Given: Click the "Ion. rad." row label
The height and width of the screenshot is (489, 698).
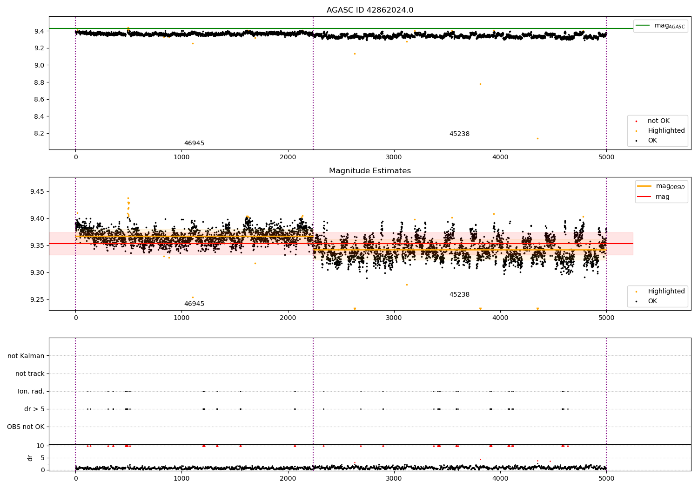Looking at the screenshot, I should (31, 392).
